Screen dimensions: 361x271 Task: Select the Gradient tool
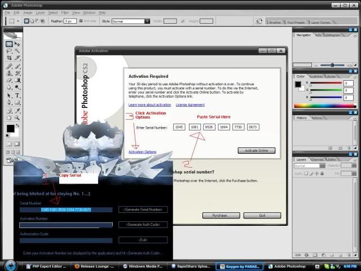17,80
